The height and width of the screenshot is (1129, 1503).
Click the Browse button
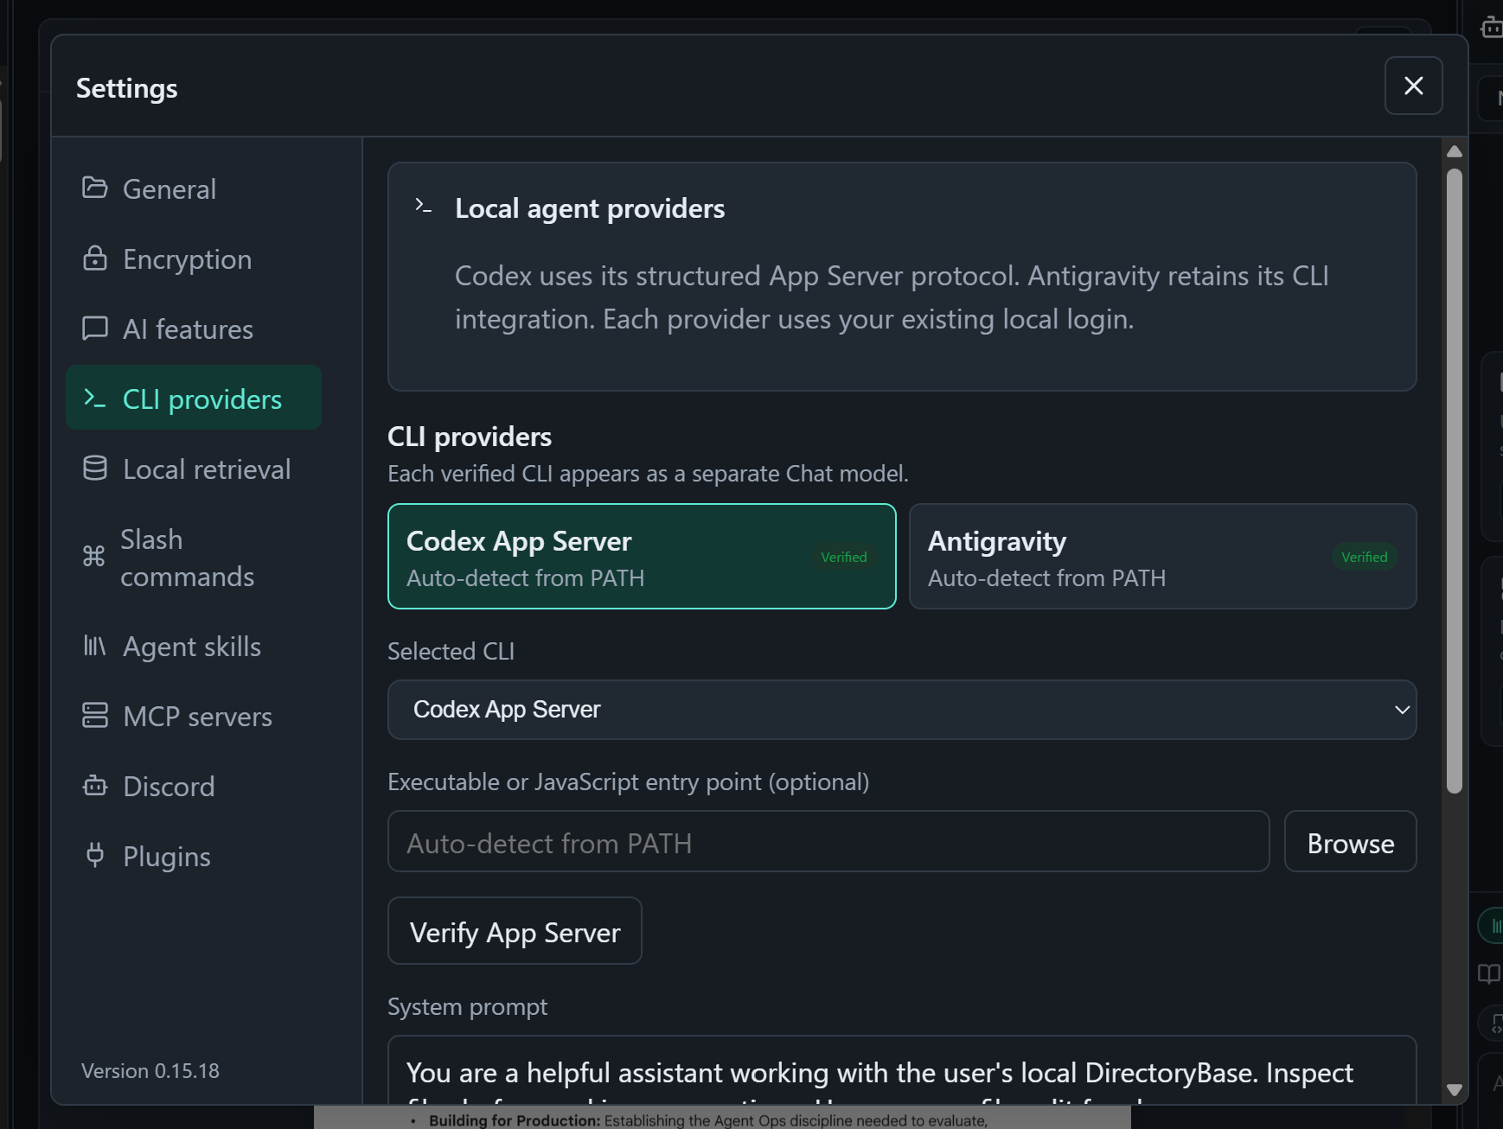click(1350, 842)
